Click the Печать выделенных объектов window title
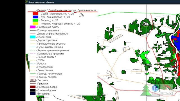The width and height of the screenshot is (180, 101). click(x=41, y=2)
